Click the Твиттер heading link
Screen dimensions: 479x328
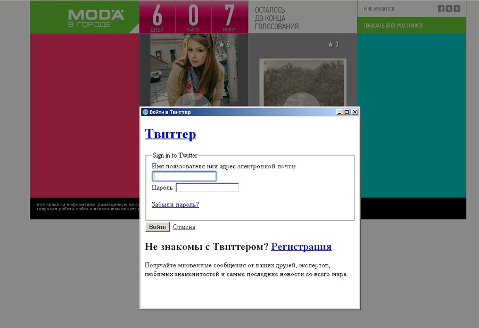coord(170,134)
